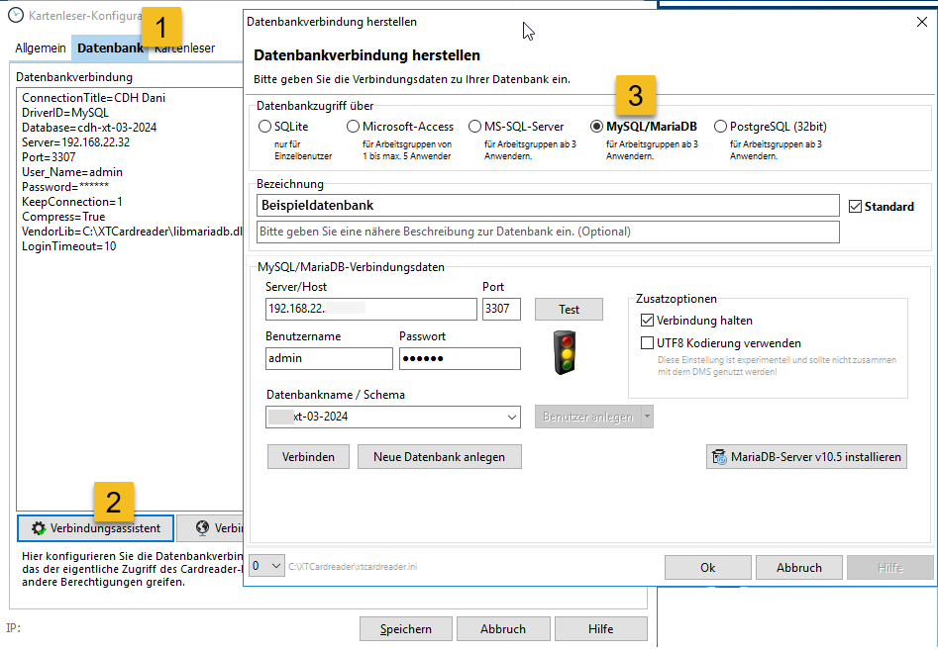This screenshot has width=938, height=653.
Task: Switch to the Allgemein tab
Action: (40, 47)
